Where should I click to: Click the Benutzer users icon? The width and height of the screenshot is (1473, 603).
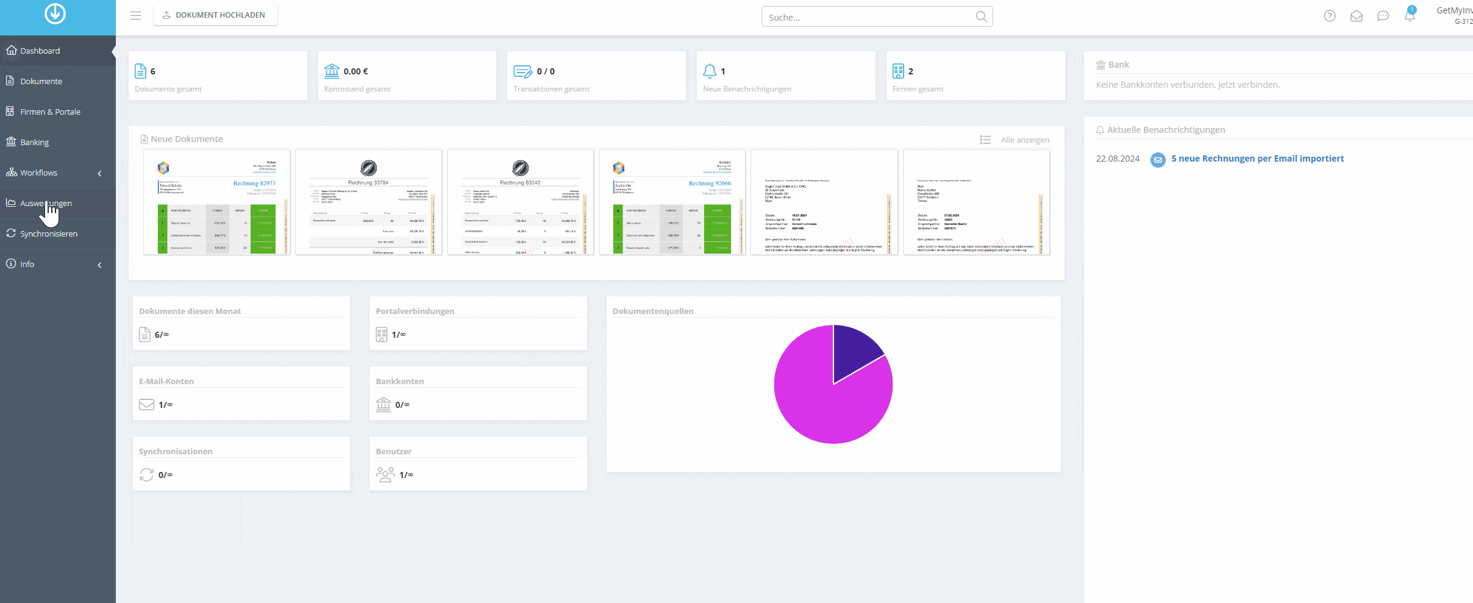pyautogui.click(x=385, y=474)
